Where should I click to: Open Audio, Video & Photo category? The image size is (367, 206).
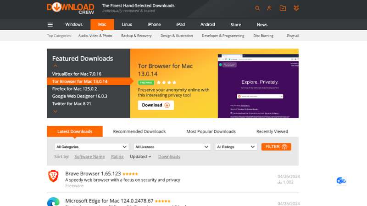click(x=95, y=36)
